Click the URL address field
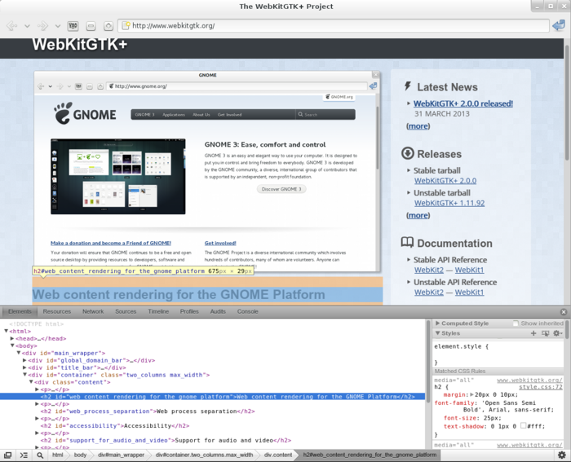This screenshot has height=462, width=571. tap(326, 26)
